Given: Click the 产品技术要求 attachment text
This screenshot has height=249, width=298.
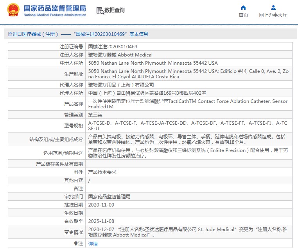Looking at the screenshot, I should tap(102, 172).
